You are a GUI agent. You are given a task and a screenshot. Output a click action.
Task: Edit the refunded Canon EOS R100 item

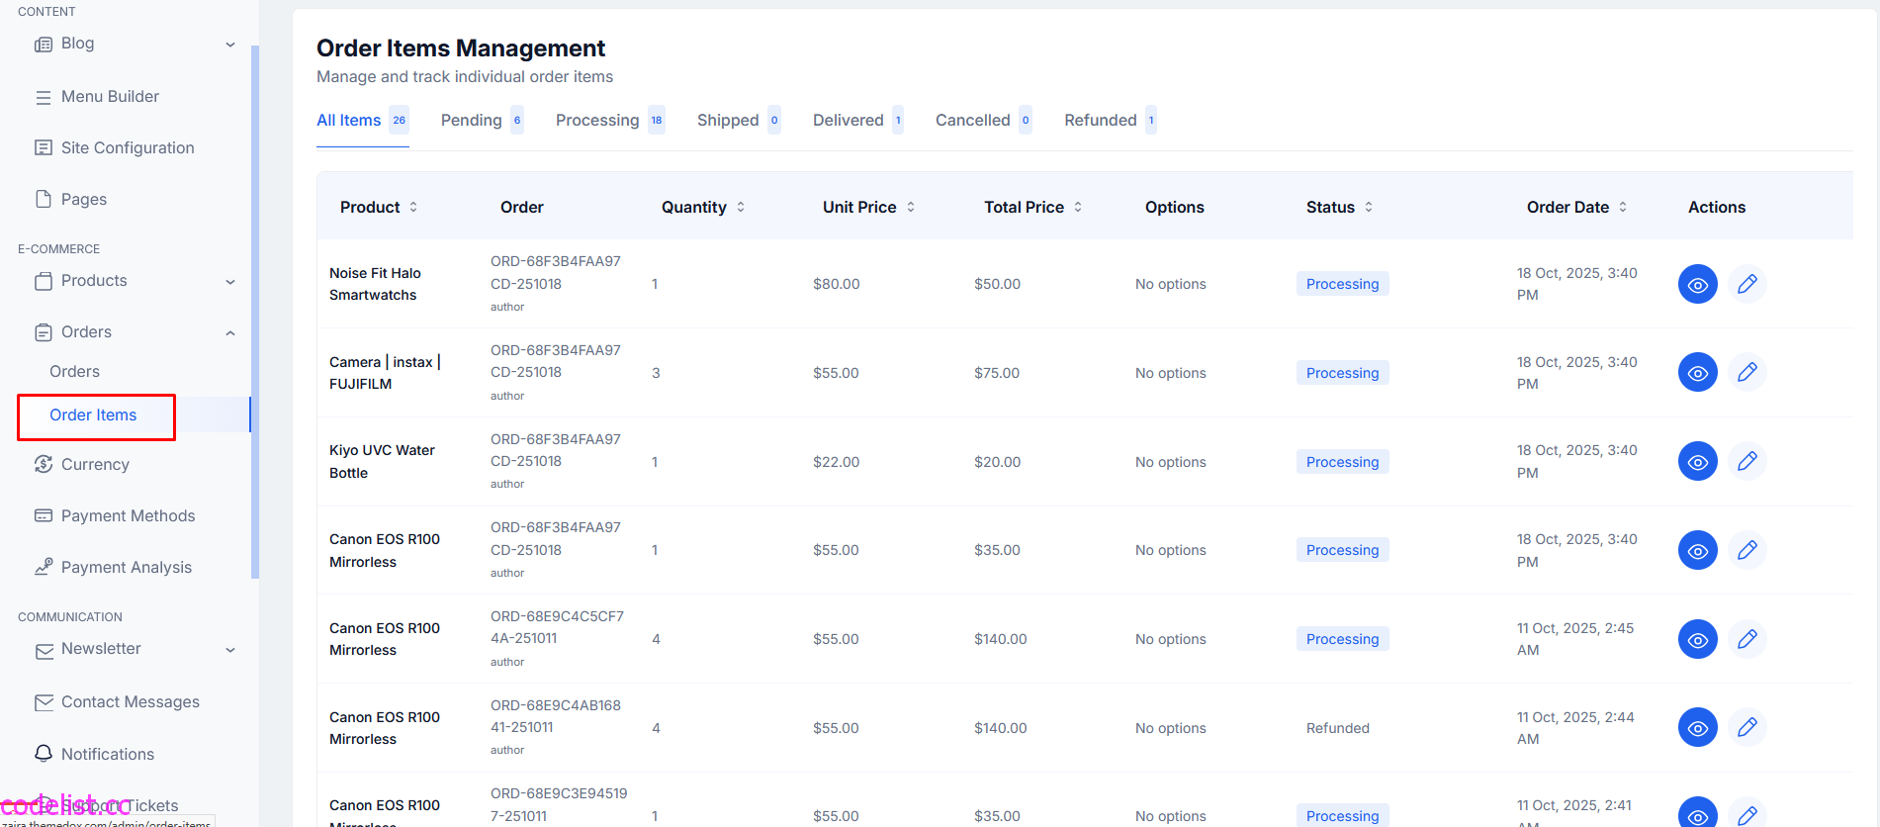point(1746,727)
